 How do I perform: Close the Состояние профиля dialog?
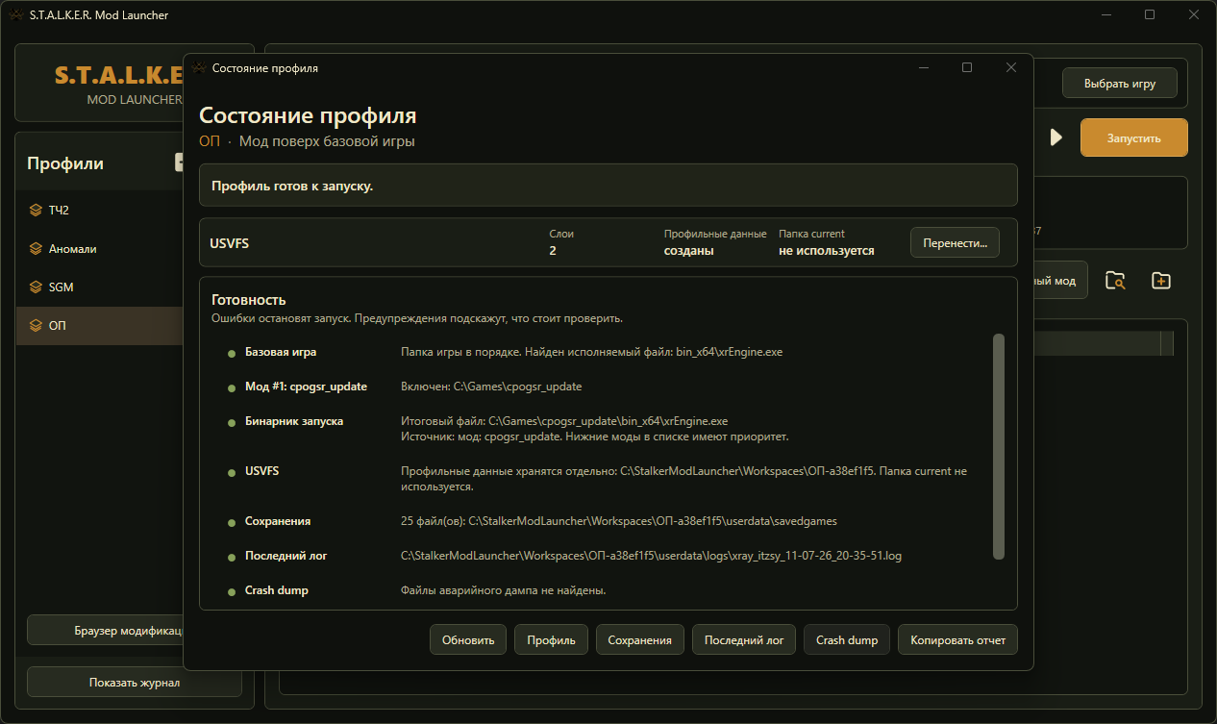point(1011,67)
